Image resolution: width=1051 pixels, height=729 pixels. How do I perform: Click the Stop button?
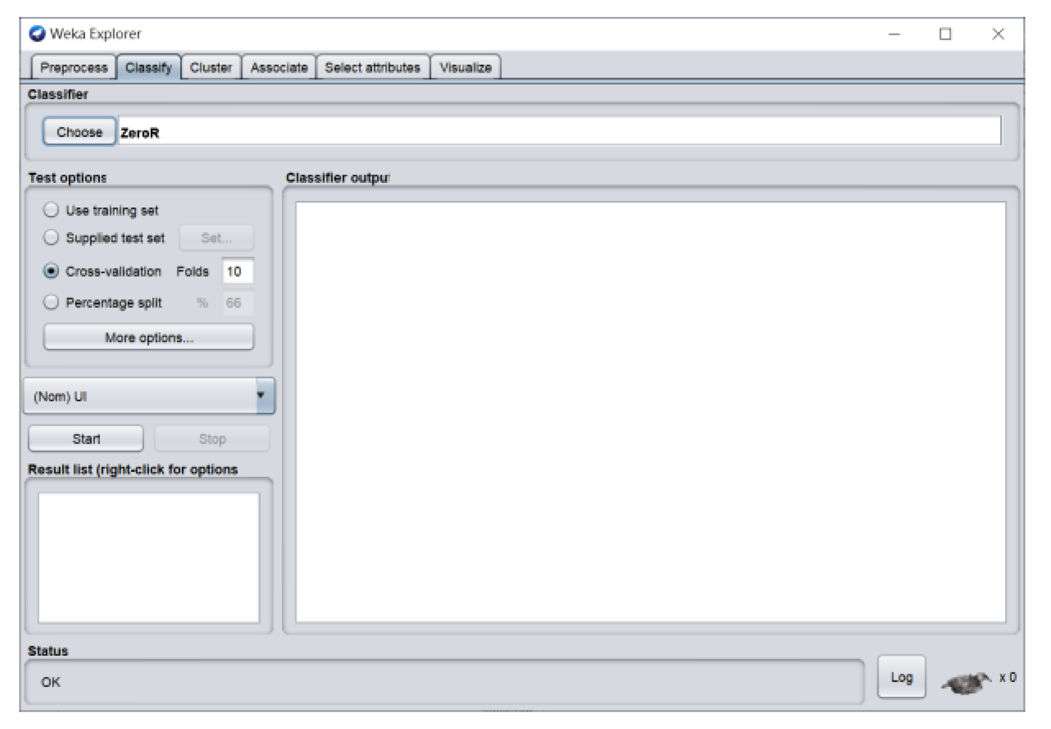click(x=212, y=438)
